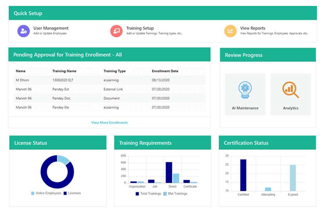
Task: Click the Attempting bar in Certification Status
Action: coord(268,189)
